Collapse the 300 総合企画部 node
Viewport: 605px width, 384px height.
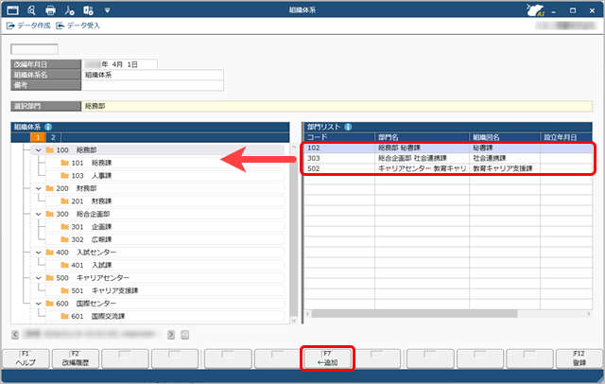click(39, 215)
